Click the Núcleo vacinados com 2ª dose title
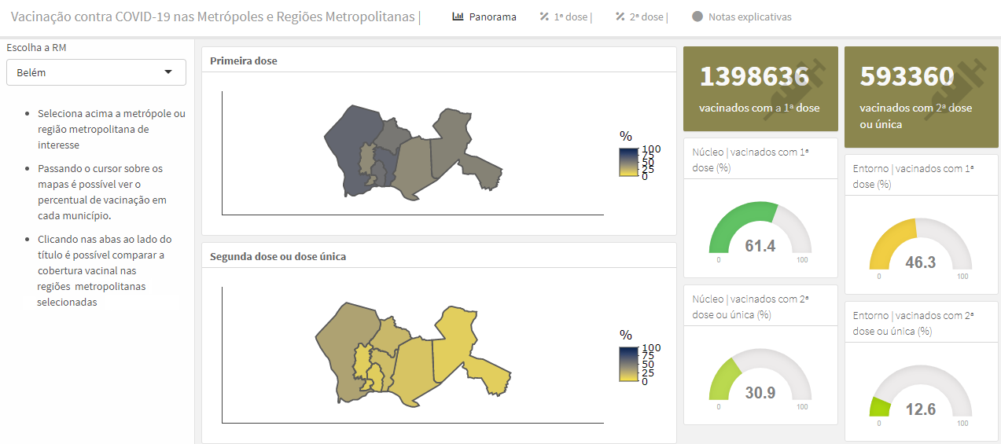 [751, 306]
